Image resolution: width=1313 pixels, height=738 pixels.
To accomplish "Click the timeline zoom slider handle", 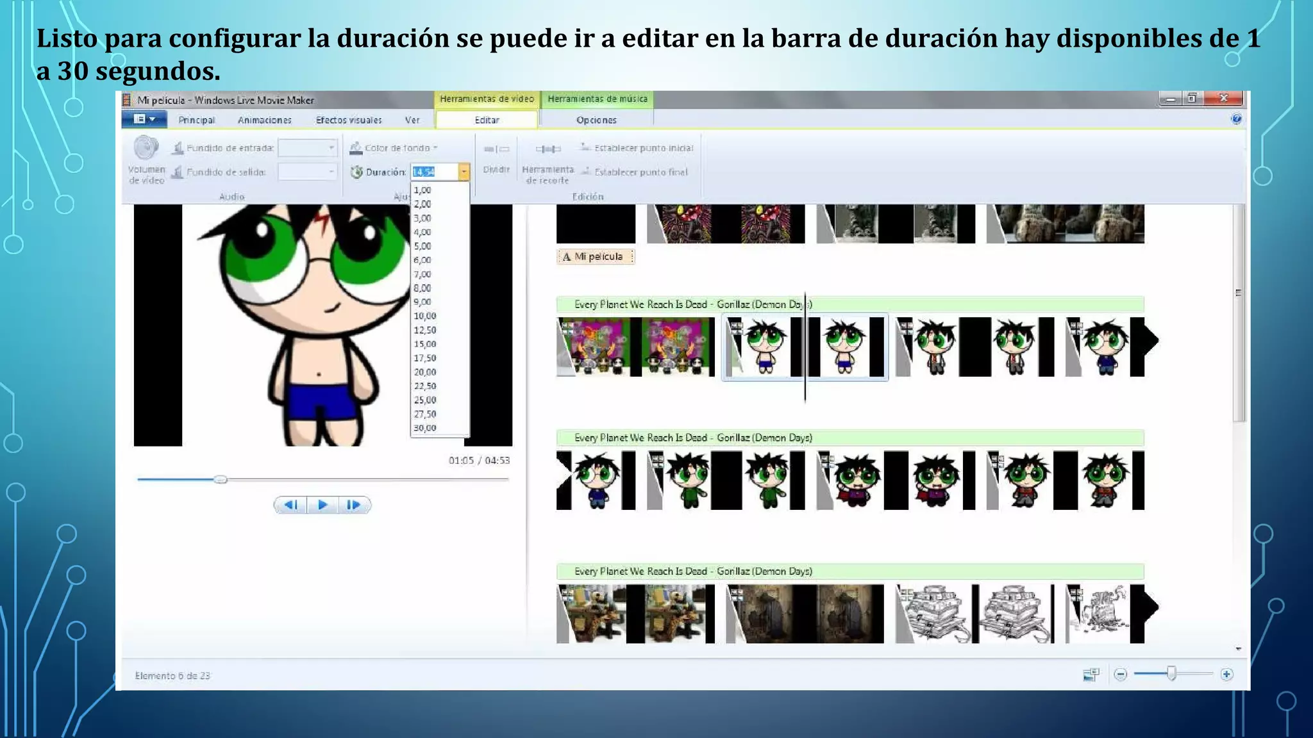I will click(x=1171, y=674).
